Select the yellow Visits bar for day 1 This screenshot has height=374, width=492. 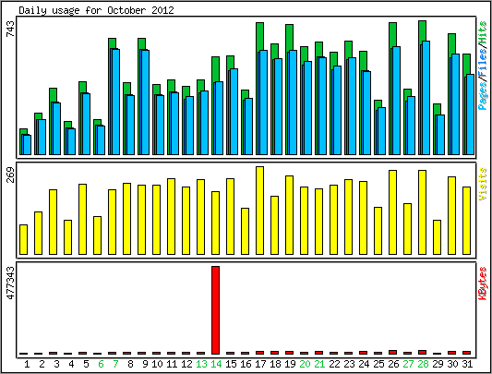tap(23, 239)
